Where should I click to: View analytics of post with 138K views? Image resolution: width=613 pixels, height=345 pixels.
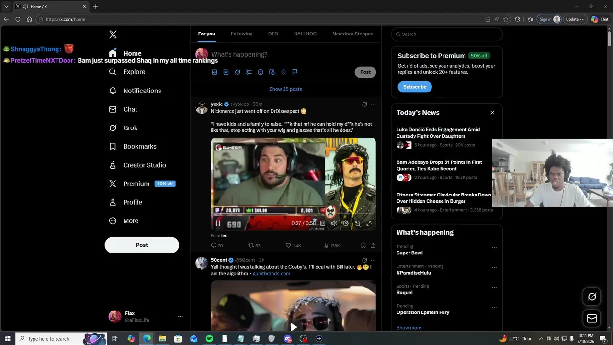331,246
